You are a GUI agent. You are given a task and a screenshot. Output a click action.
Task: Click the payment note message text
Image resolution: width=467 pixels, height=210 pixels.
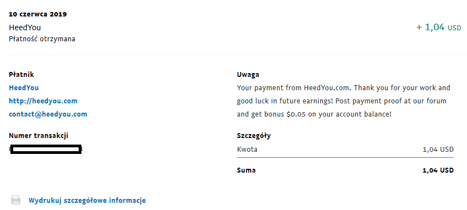pyautogui.click(x=343, y=101)
